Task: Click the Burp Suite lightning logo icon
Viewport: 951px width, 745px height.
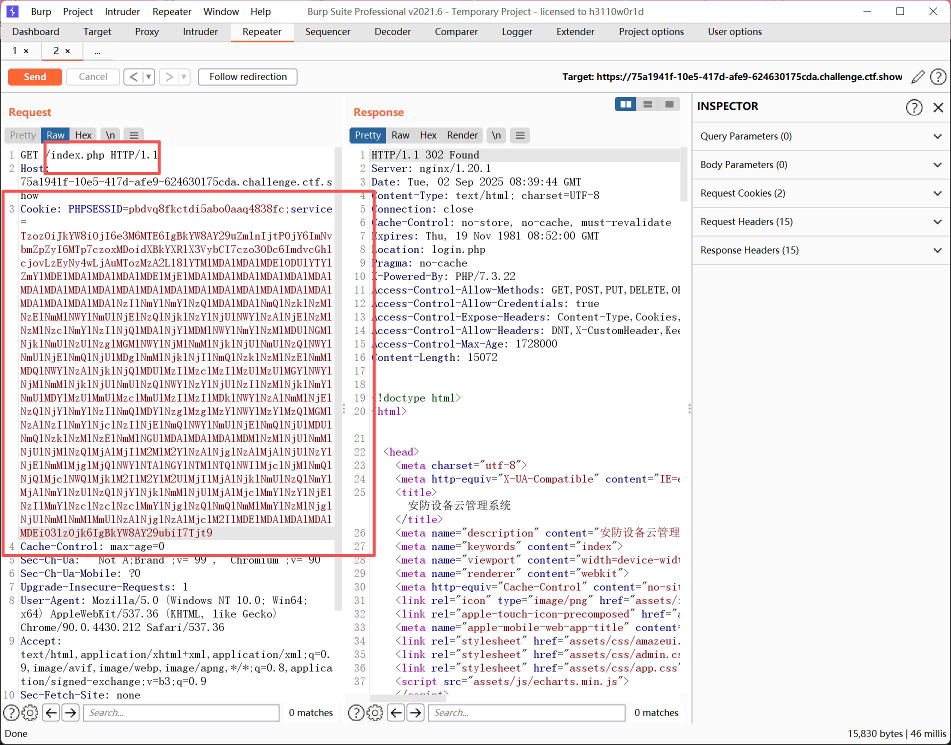Action: point(12,11)
